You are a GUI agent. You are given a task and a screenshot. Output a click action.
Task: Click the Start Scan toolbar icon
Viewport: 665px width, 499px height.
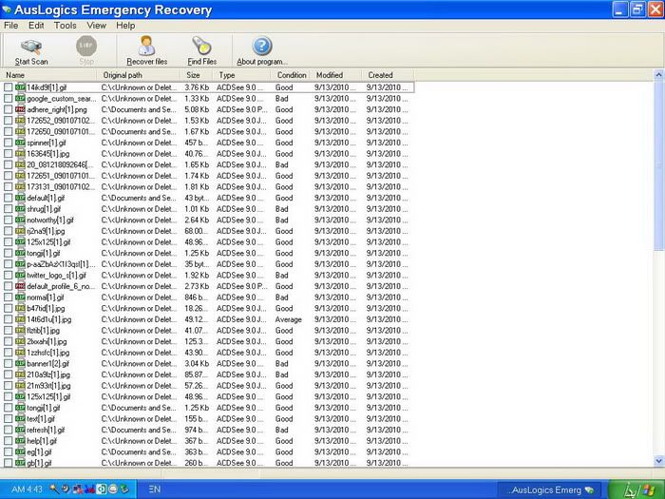coord(31,47)
